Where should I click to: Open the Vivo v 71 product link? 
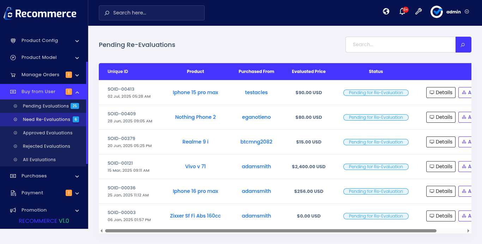[x=195, y=166]
